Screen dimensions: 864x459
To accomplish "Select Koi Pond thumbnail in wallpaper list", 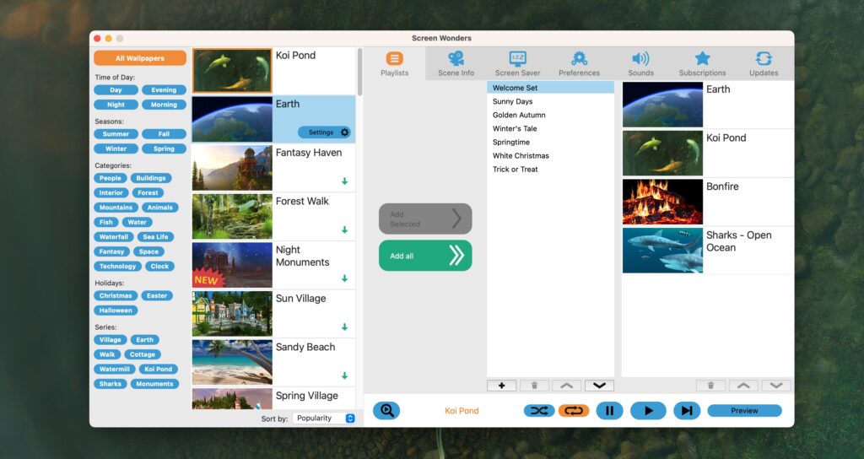I will coord(232,71).
